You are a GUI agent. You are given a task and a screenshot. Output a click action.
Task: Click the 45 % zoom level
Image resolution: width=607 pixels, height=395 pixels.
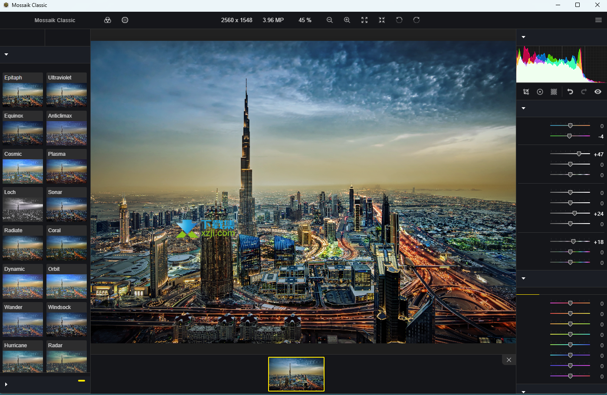click(x=305, y=20)
